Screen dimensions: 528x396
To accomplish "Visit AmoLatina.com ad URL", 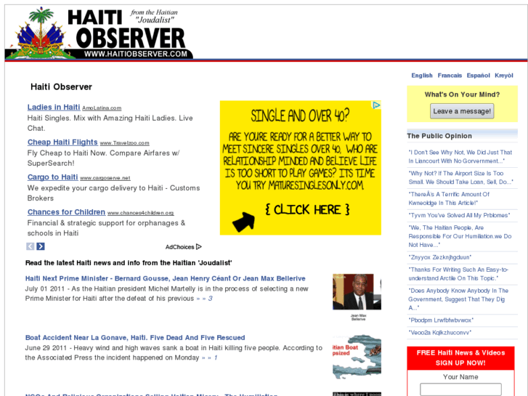I will point(102,108).
